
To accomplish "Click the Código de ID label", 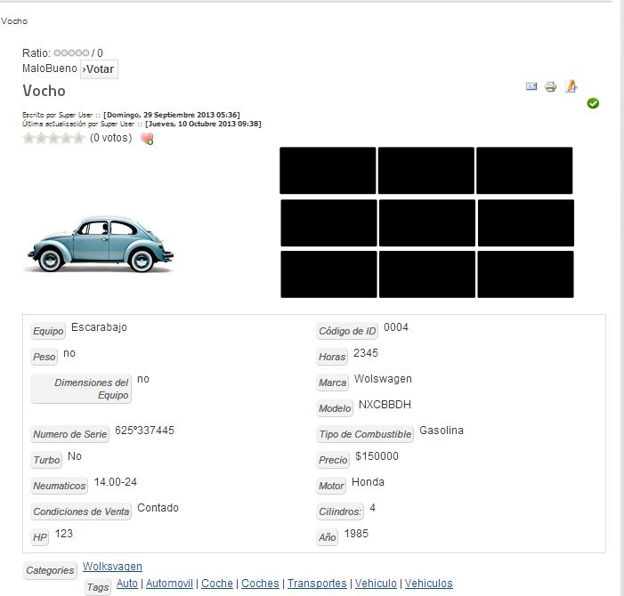I will tap(347, 331).
